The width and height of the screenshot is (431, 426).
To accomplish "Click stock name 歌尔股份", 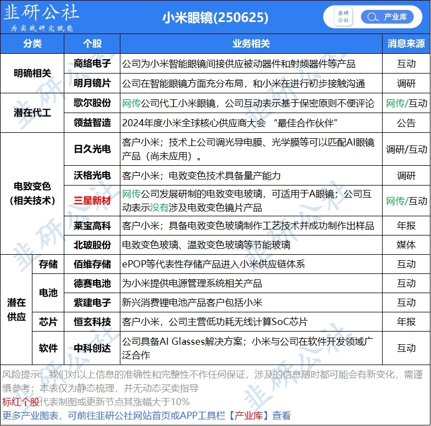I will pyautogui.click(x=92, y=103).
